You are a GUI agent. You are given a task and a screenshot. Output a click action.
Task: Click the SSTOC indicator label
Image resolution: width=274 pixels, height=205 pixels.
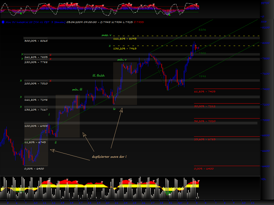tap(265, 3)
